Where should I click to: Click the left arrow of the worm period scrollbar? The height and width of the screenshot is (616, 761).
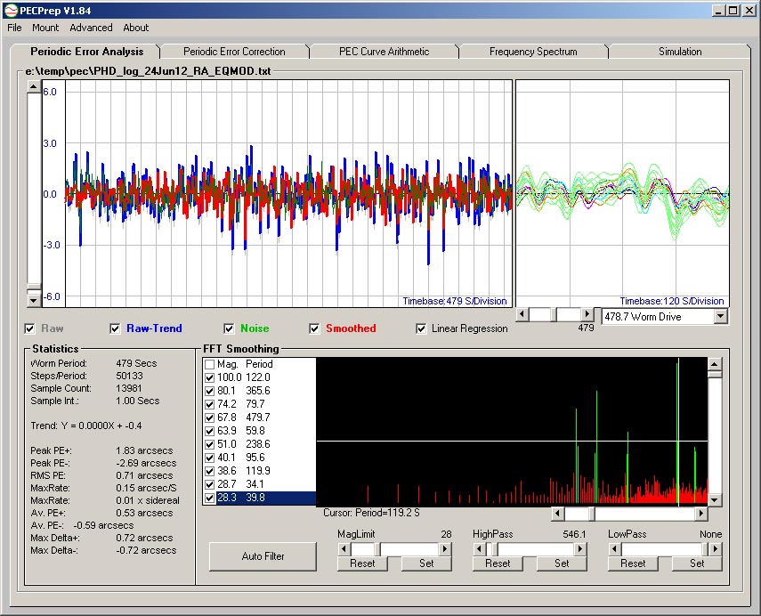(x=522, y=314)
